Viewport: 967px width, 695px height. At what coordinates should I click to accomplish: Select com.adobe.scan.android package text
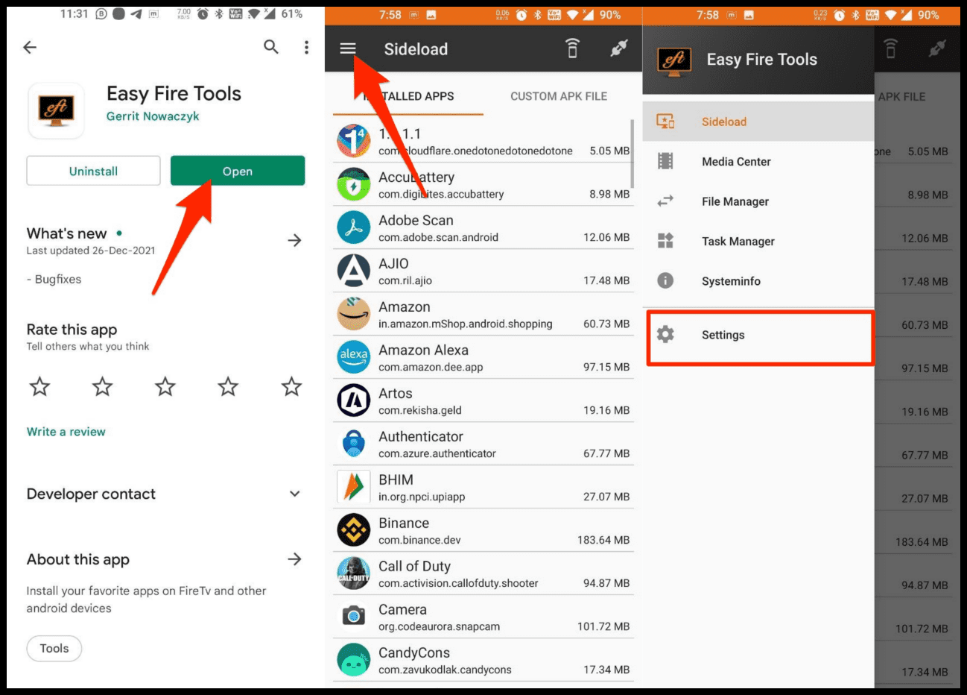pos(438,237)
